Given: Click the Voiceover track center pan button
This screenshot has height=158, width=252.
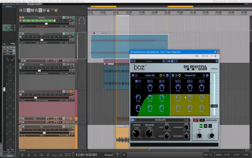Looking at the screenshot, I should pos(66,26).
